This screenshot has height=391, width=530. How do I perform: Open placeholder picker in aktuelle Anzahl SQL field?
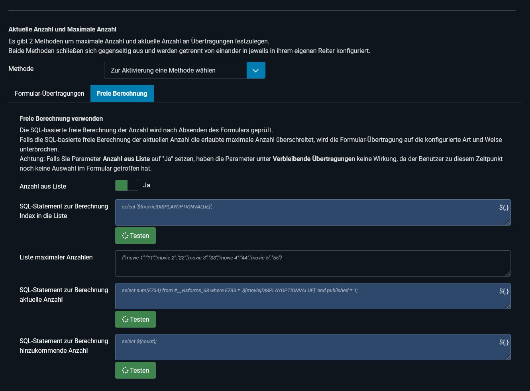click(504, 291)
